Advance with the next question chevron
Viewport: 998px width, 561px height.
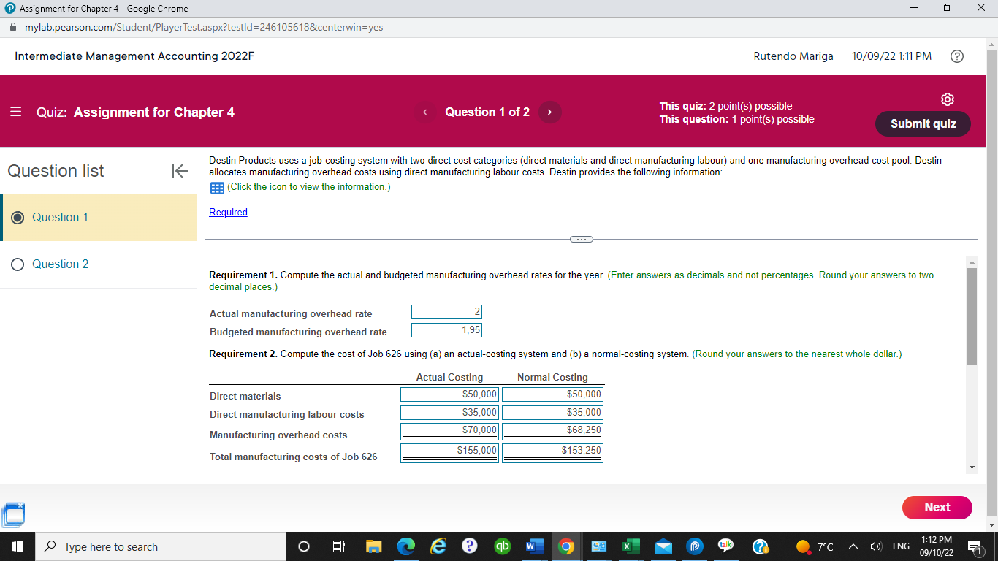coord(549,112)
